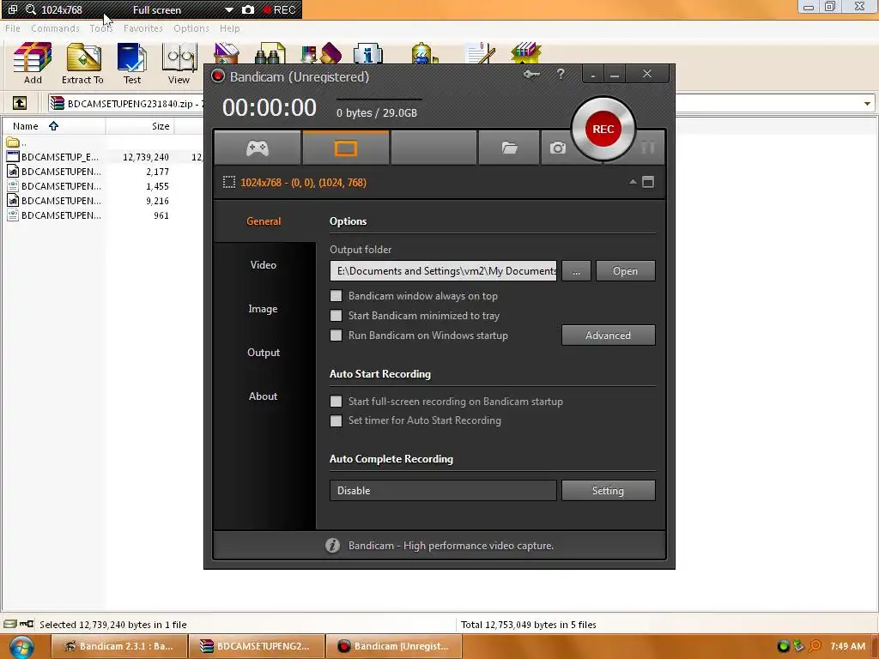The height and width of the screenshot is (659, 879).
Task: Click the WinRAR Find binoculars icon
Action: point(270,52)
